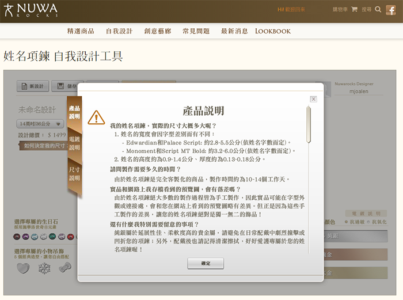
Task: Close the 產品說明 dialog with X
Action: [x=313, y=99]
